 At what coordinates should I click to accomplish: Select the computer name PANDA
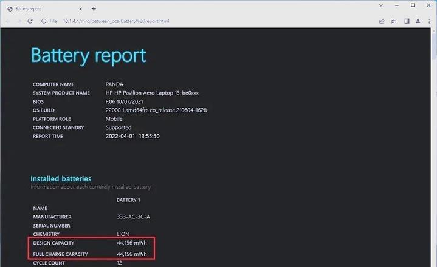[114, 84]
